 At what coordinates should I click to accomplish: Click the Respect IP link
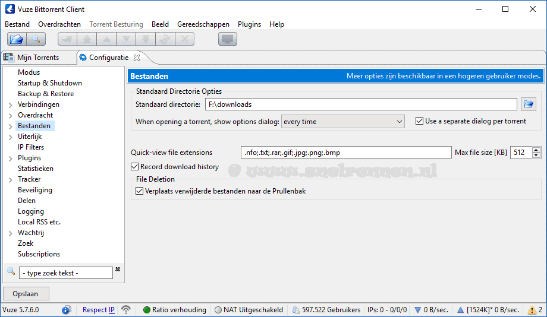coord(98,310)
